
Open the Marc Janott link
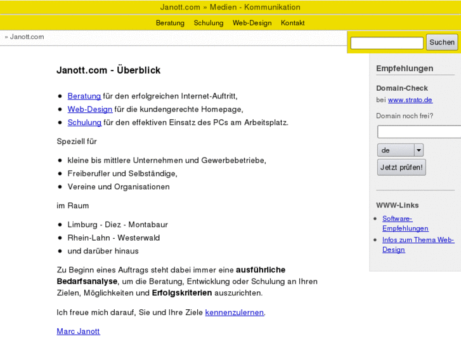pyautogui.click(x=78, y=331)
